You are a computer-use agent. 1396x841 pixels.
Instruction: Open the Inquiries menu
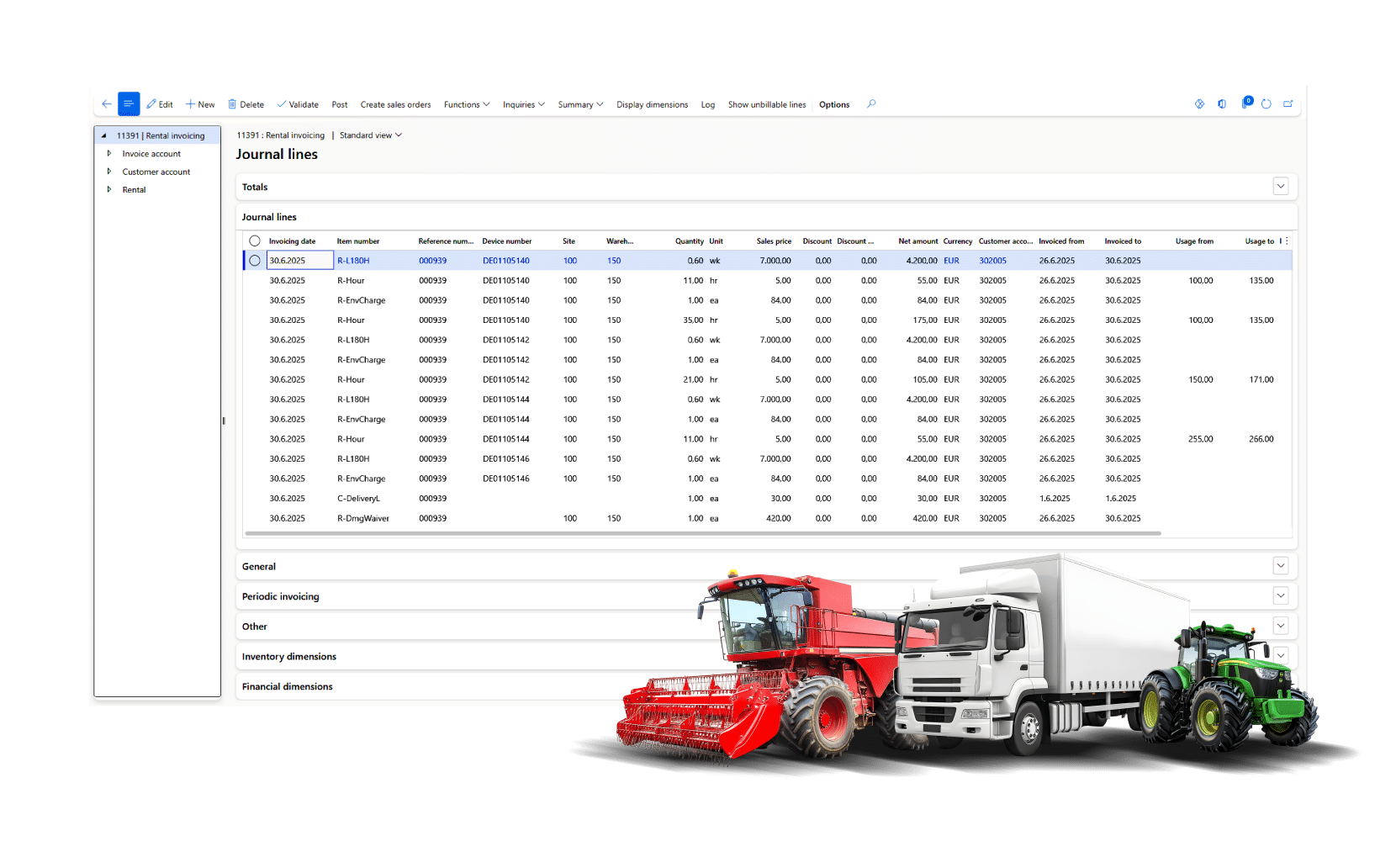click(x=524, y=104)
